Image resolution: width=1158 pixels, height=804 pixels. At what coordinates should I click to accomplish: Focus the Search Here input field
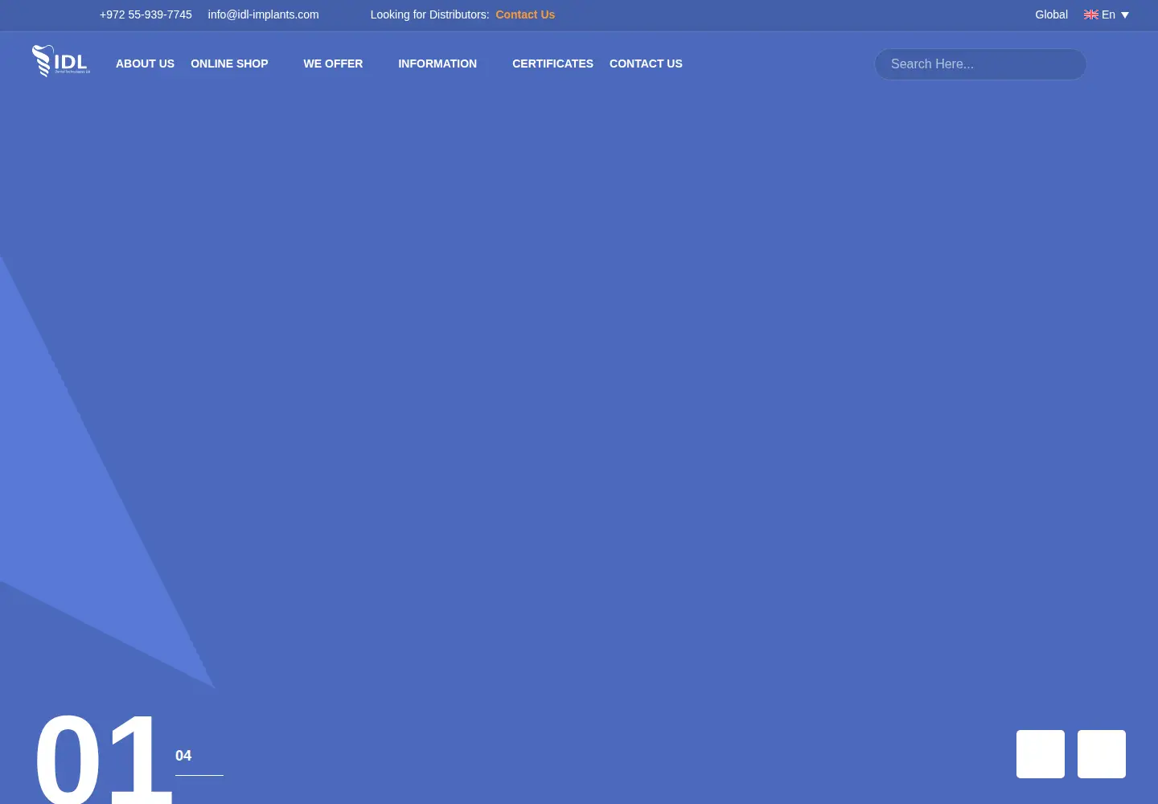(x=980, y=64)
